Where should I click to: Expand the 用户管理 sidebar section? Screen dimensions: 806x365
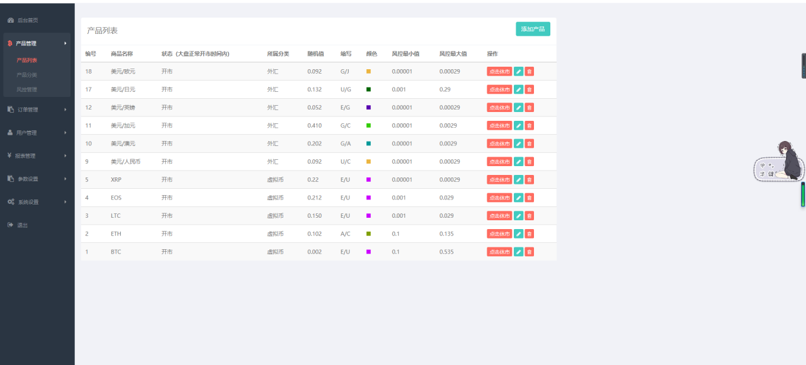(37, 133)
